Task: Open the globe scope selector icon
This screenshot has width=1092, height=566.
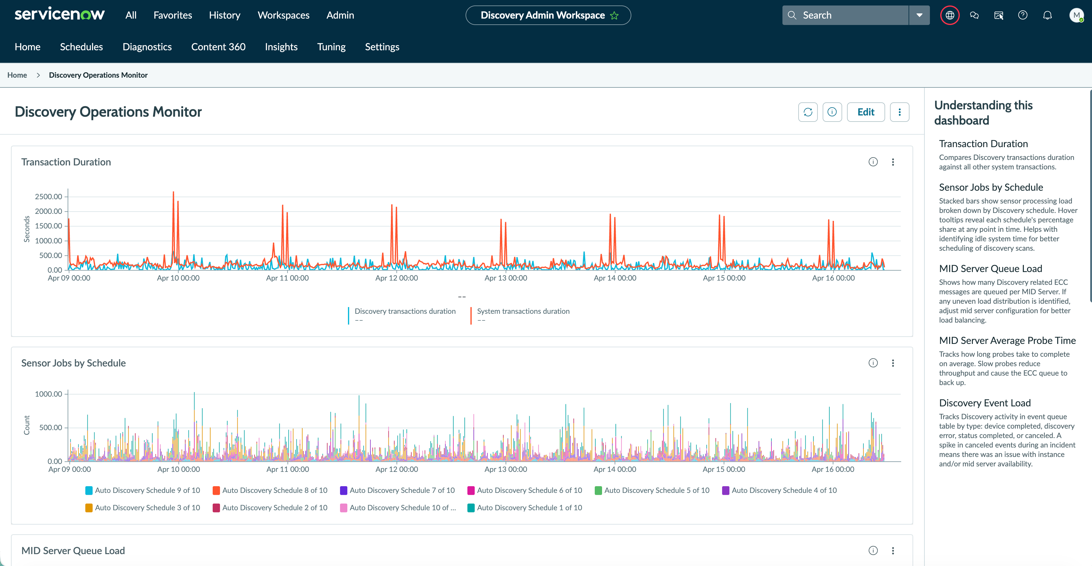Action: click(x=950, y=15)
